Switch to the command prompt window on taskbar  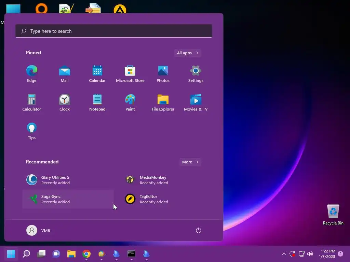coord(131,254)
